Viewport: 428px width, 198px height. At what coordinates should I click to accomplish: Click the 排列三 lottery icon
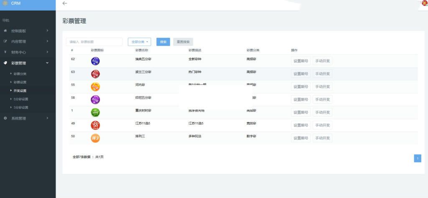click(x=95, y=138)
